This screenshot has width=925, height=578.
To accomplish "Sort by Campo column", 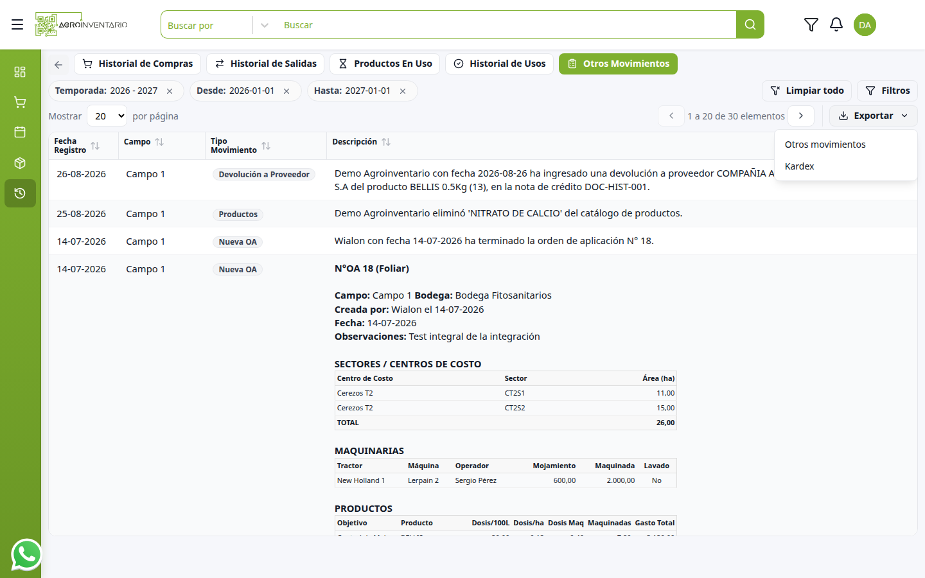I will tap(159, 142).
